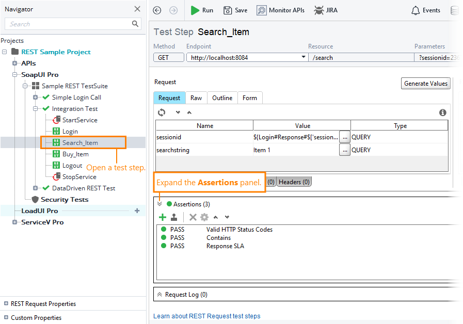Add an assertion with the green plus
463x324 pixels.
[x=163, y=217]
